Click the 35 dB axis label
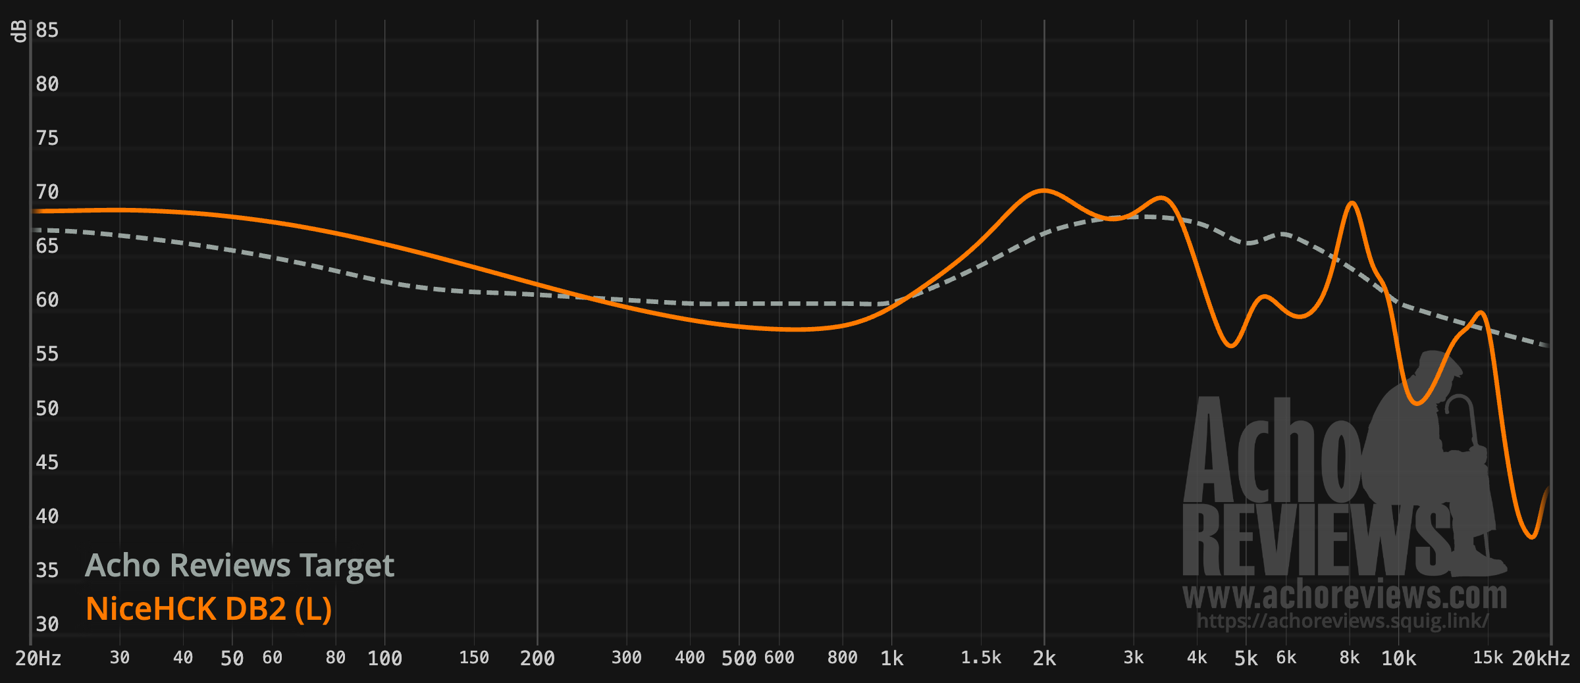This screenshot has width=1580, height=683. tap(47, 570)
